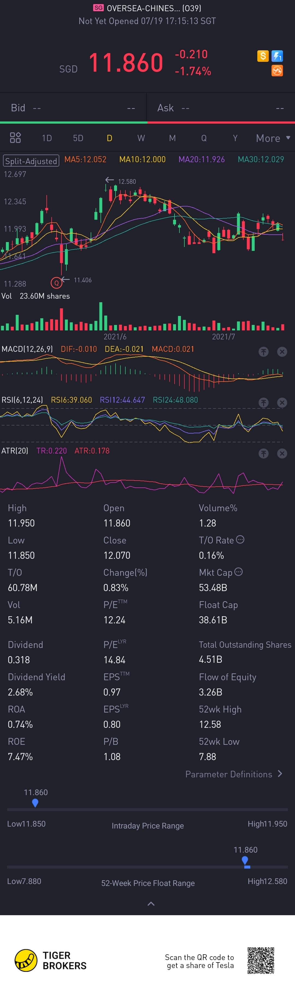Switch chart to 1D timeframe
This screenshot has height=1006, width=295.
point(47,138)
